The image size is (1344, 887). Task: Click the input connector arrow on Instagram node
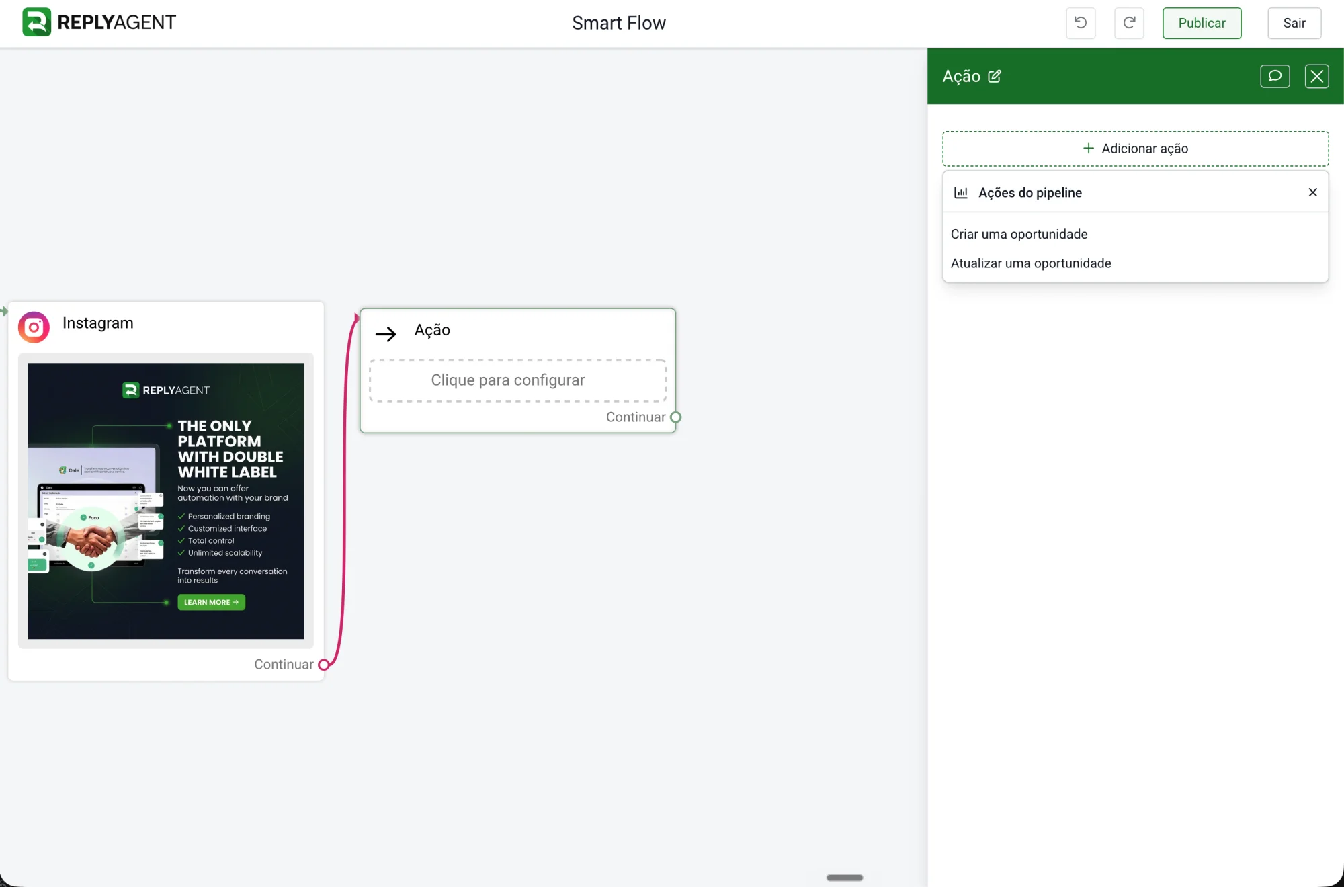[x=4, y=311]
